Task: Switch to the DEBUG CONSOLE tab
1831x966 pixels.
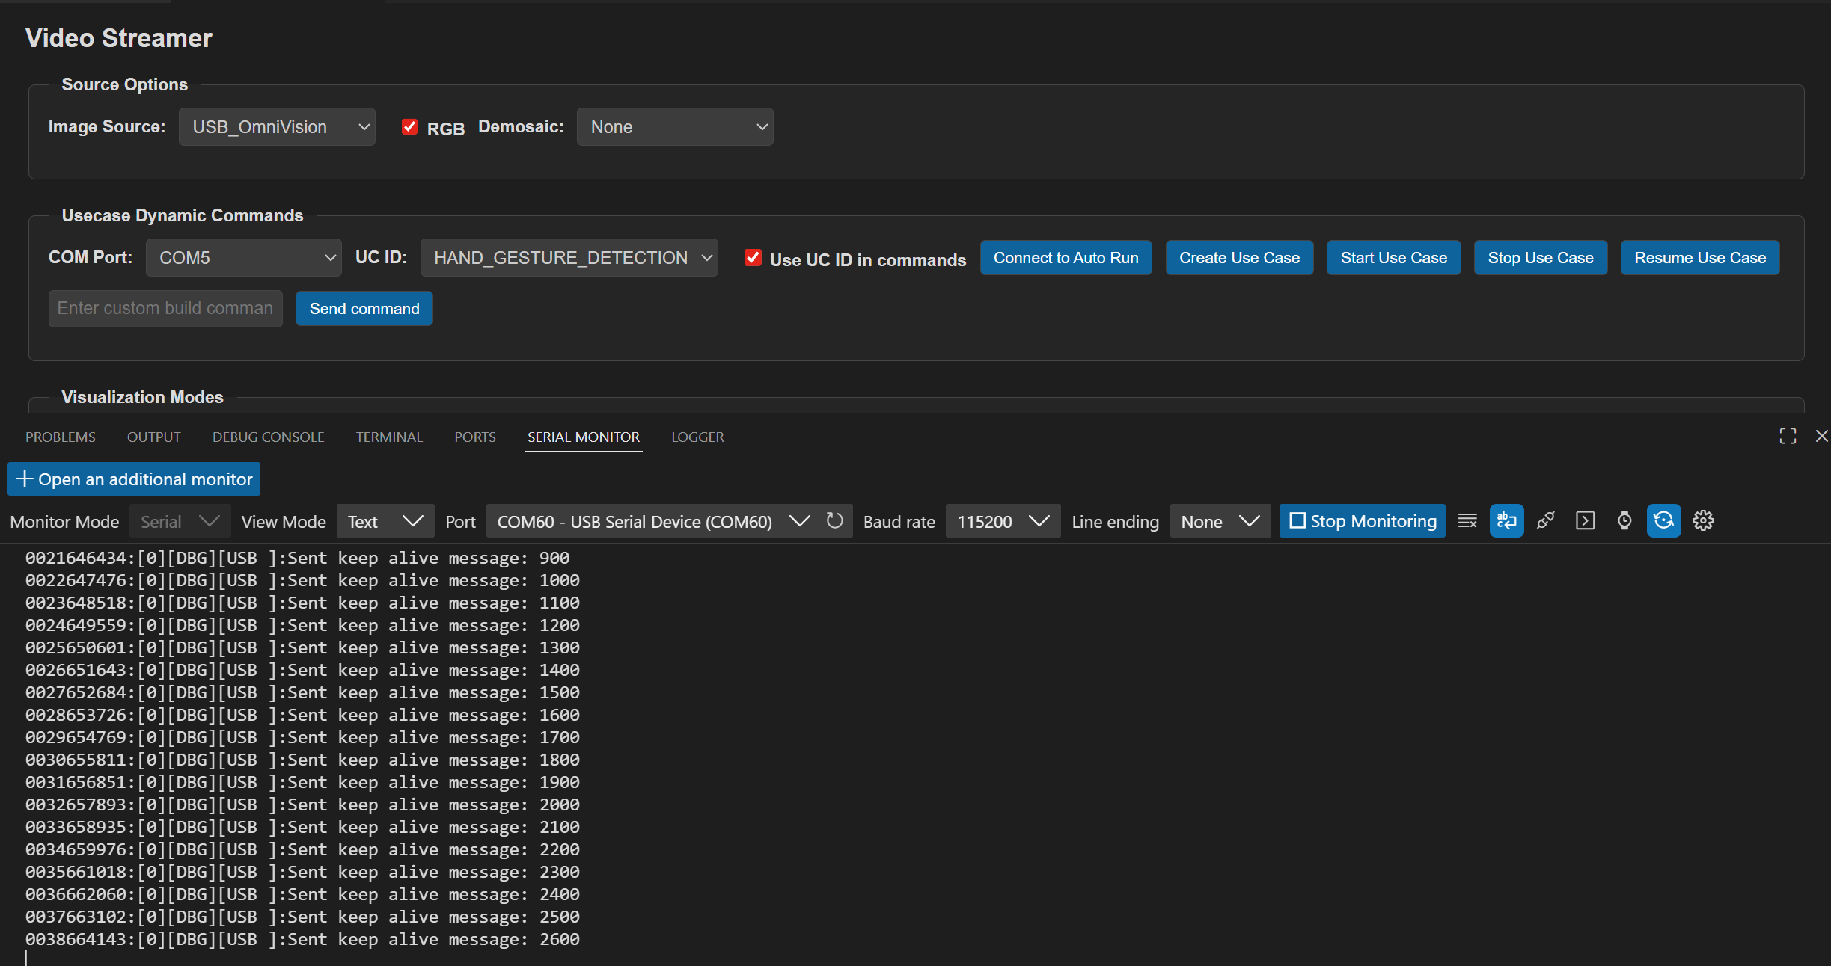Action: (269, 437)
